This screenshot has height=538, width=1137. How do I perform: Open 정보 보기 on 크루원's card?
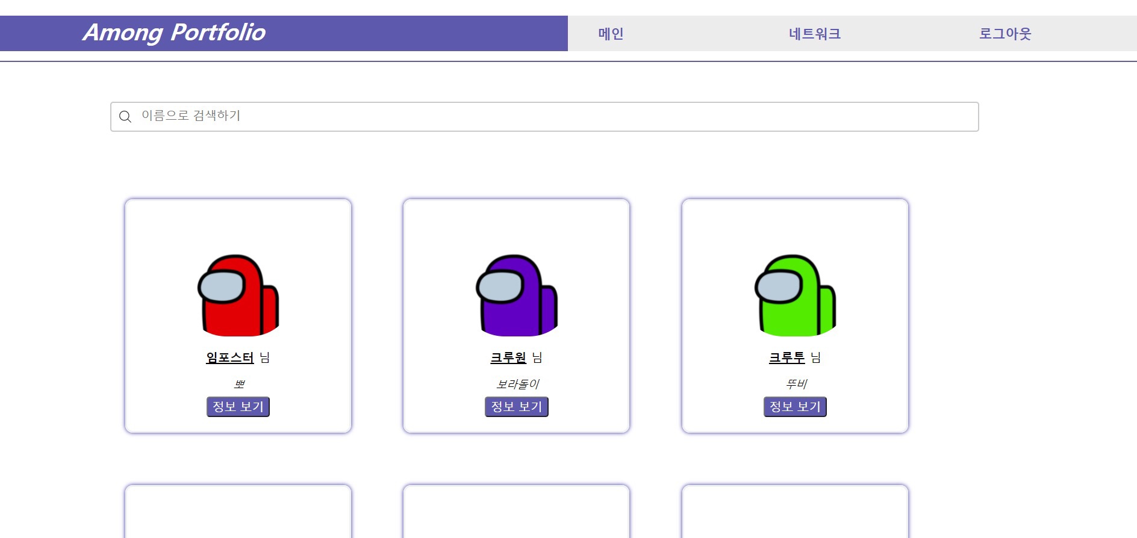517,407
